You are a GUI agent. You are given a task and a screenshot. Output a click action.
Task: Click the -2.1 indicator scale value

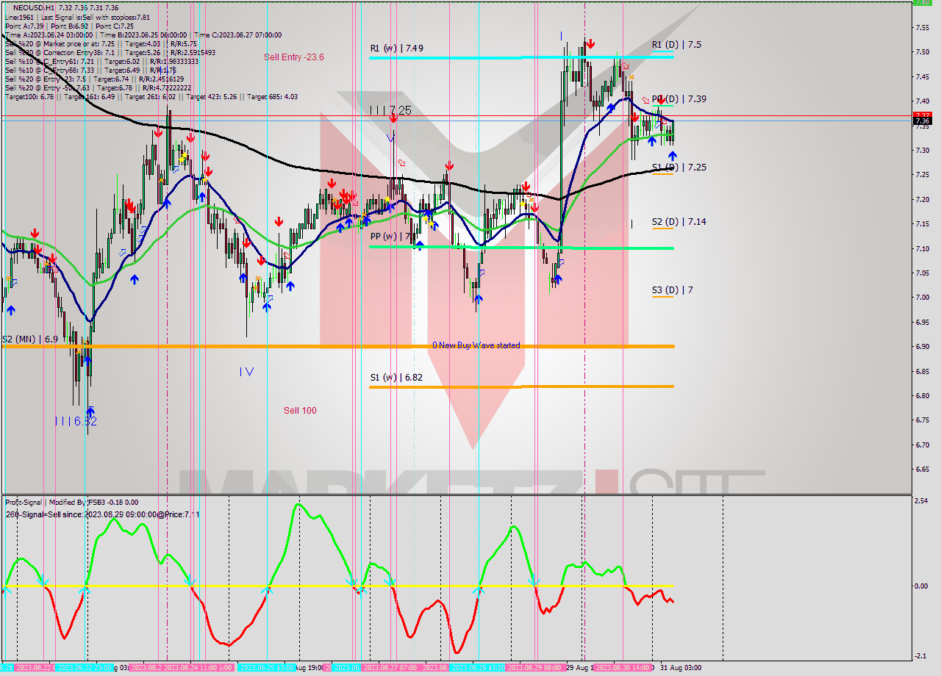point(922,655)
